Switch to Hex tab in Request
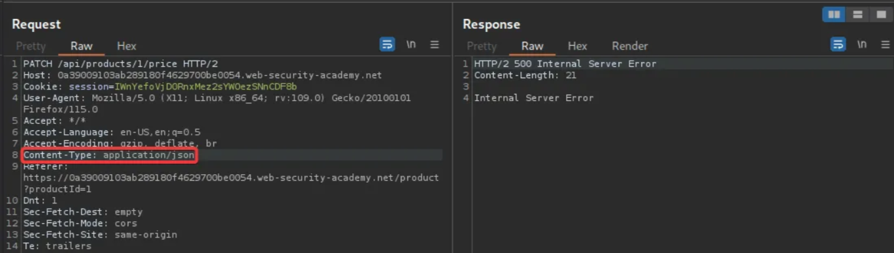Image resolution: width=894 pixels, height=253 pixels. [x=127, y=46]
